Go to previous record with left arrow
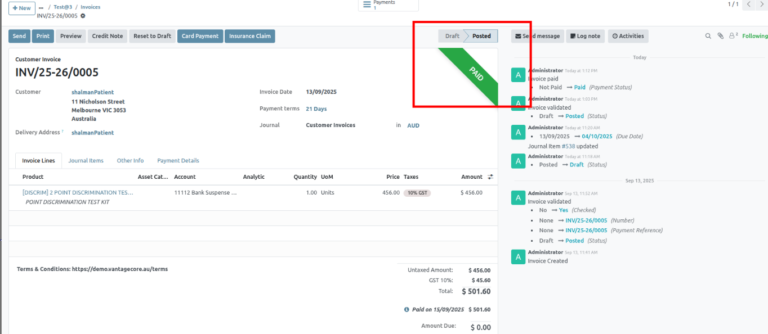The width and height of the screenshot is (768, 334). click(x=748, y=4)
